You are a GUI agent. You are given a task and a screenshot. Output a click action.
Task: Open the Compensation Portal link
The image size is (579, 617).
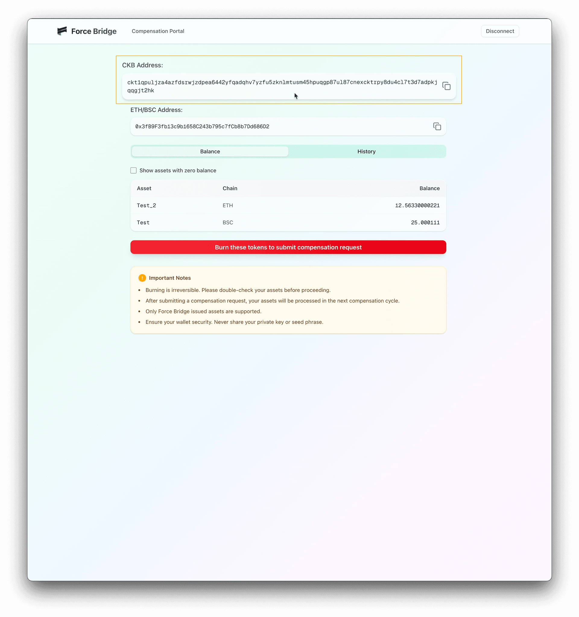click(x=158, y=31)
